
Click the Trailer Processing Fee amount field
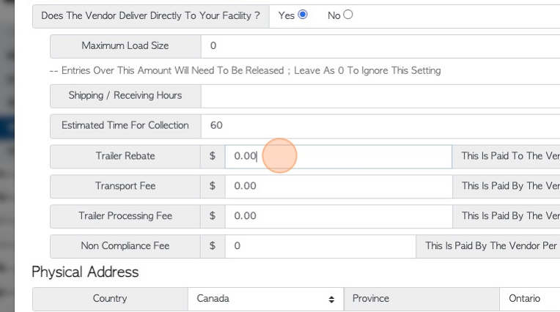(339, 216)
